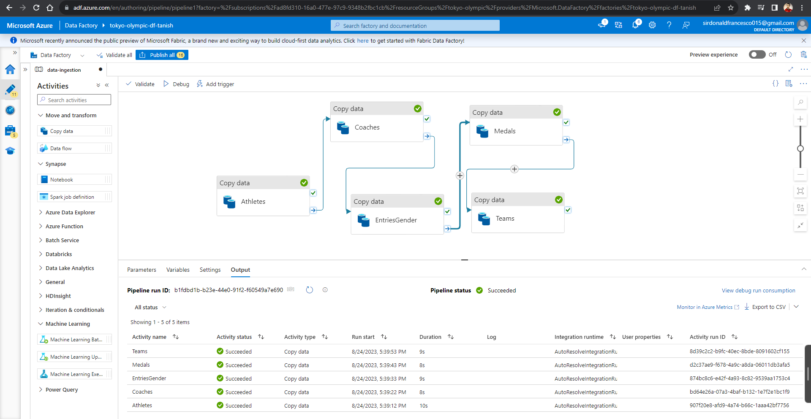Refresh the pipeline run output

[x=310, y=290]
